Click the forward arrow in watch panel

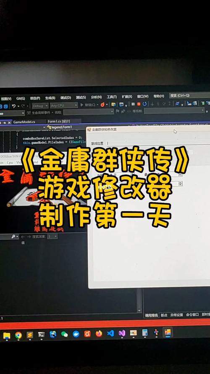(29, 236)
